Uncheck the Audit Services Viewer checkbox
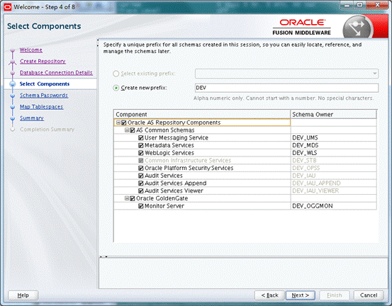Viewport: 392px width, 306px height. pos(141,191)
